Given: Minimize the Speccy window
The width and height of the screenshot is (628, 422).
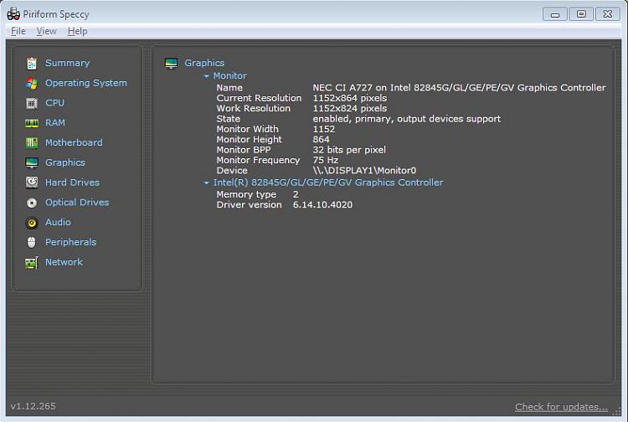Looking at the screenshot, I should coord(554,14).
